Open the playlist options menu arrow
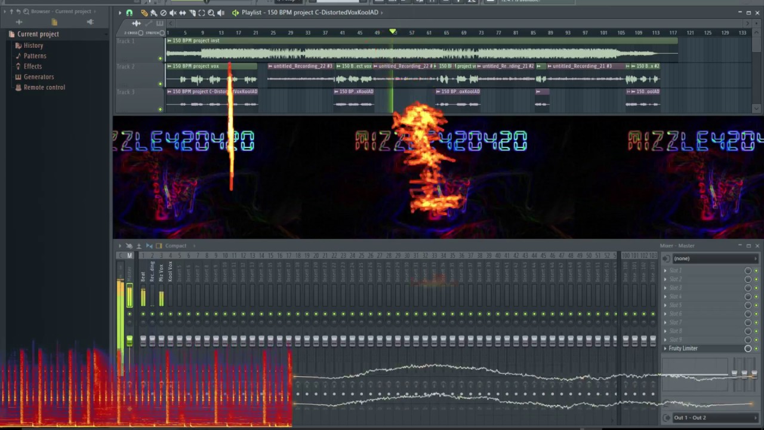 pos(119,13)
